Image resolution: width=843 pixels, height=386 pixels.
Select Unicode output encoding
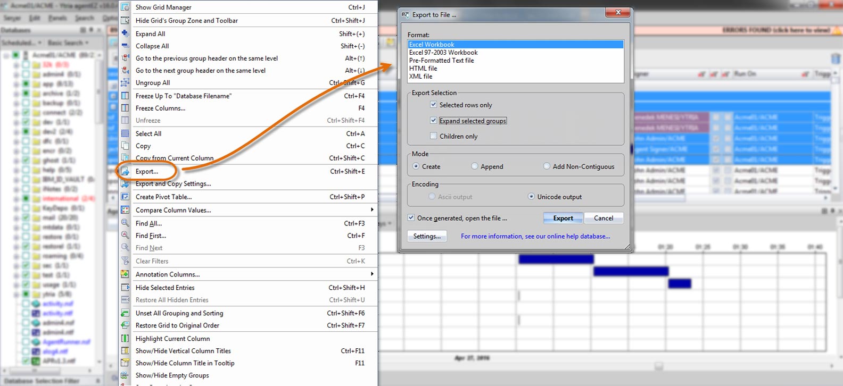[x=531, y=197]
